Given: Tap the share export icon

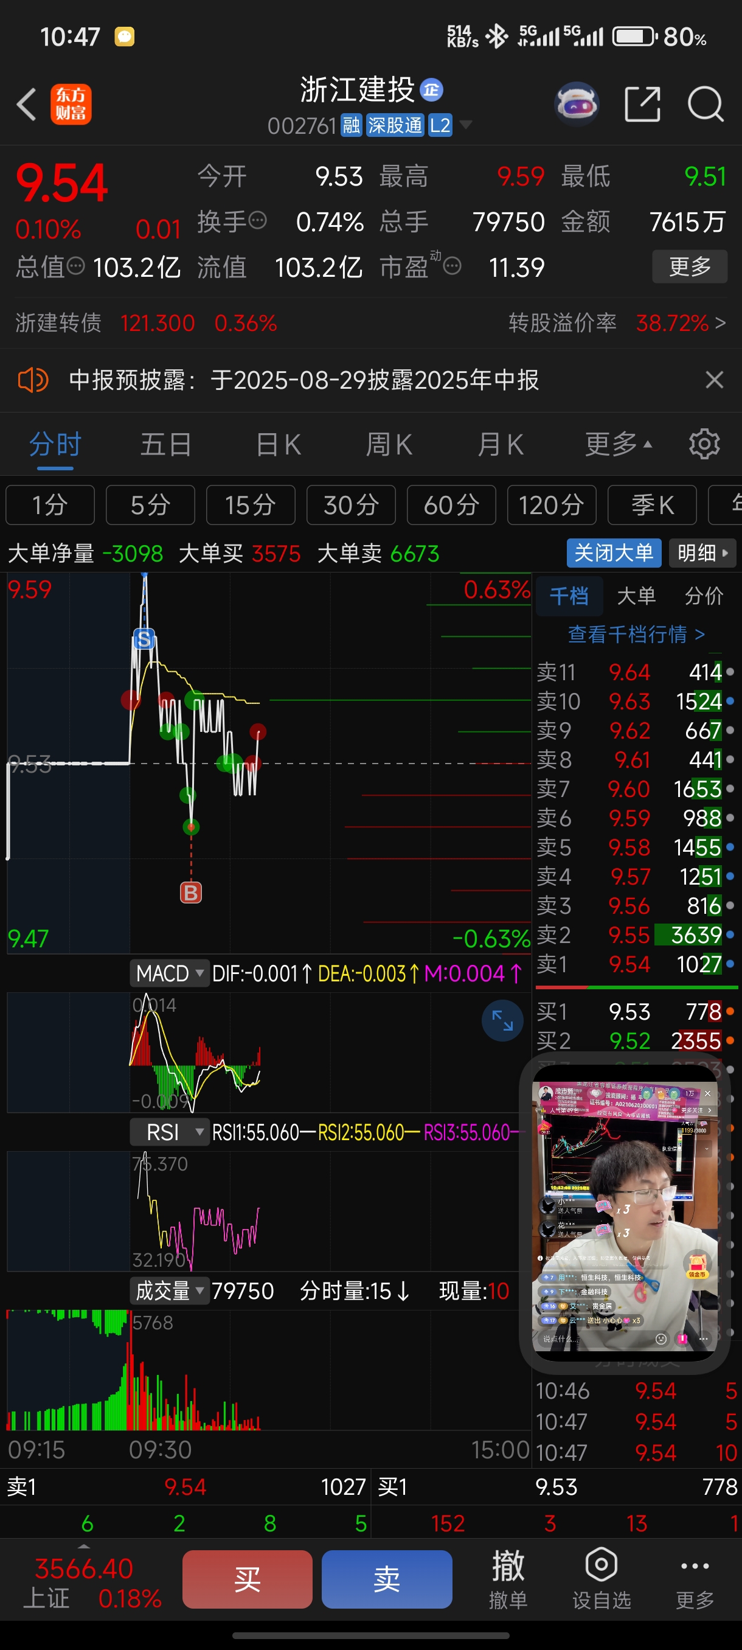Looking at the screenshot, I should click(642, 105).
